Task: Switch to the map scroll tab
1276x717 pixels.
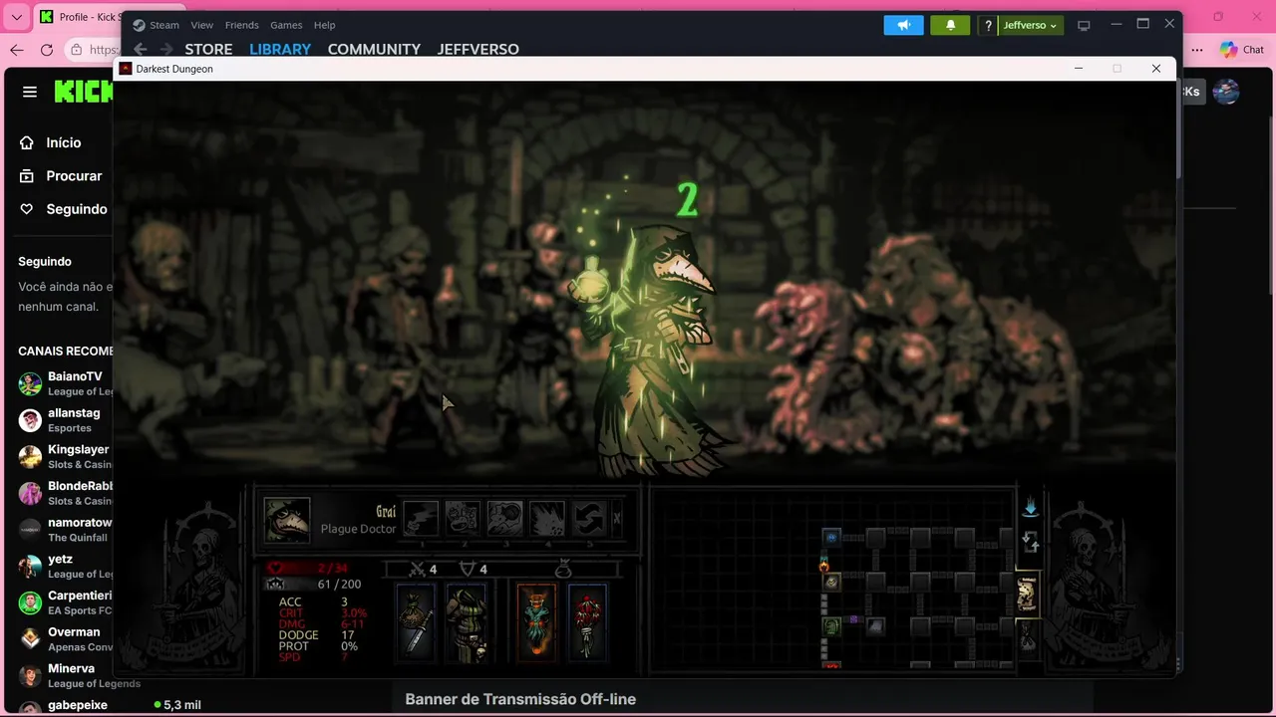Action: click(x=1027, y=595)
